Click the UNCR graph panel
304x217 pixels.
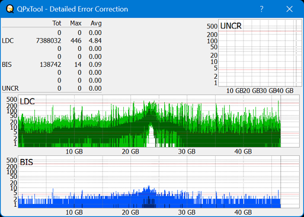click(260, 53)
